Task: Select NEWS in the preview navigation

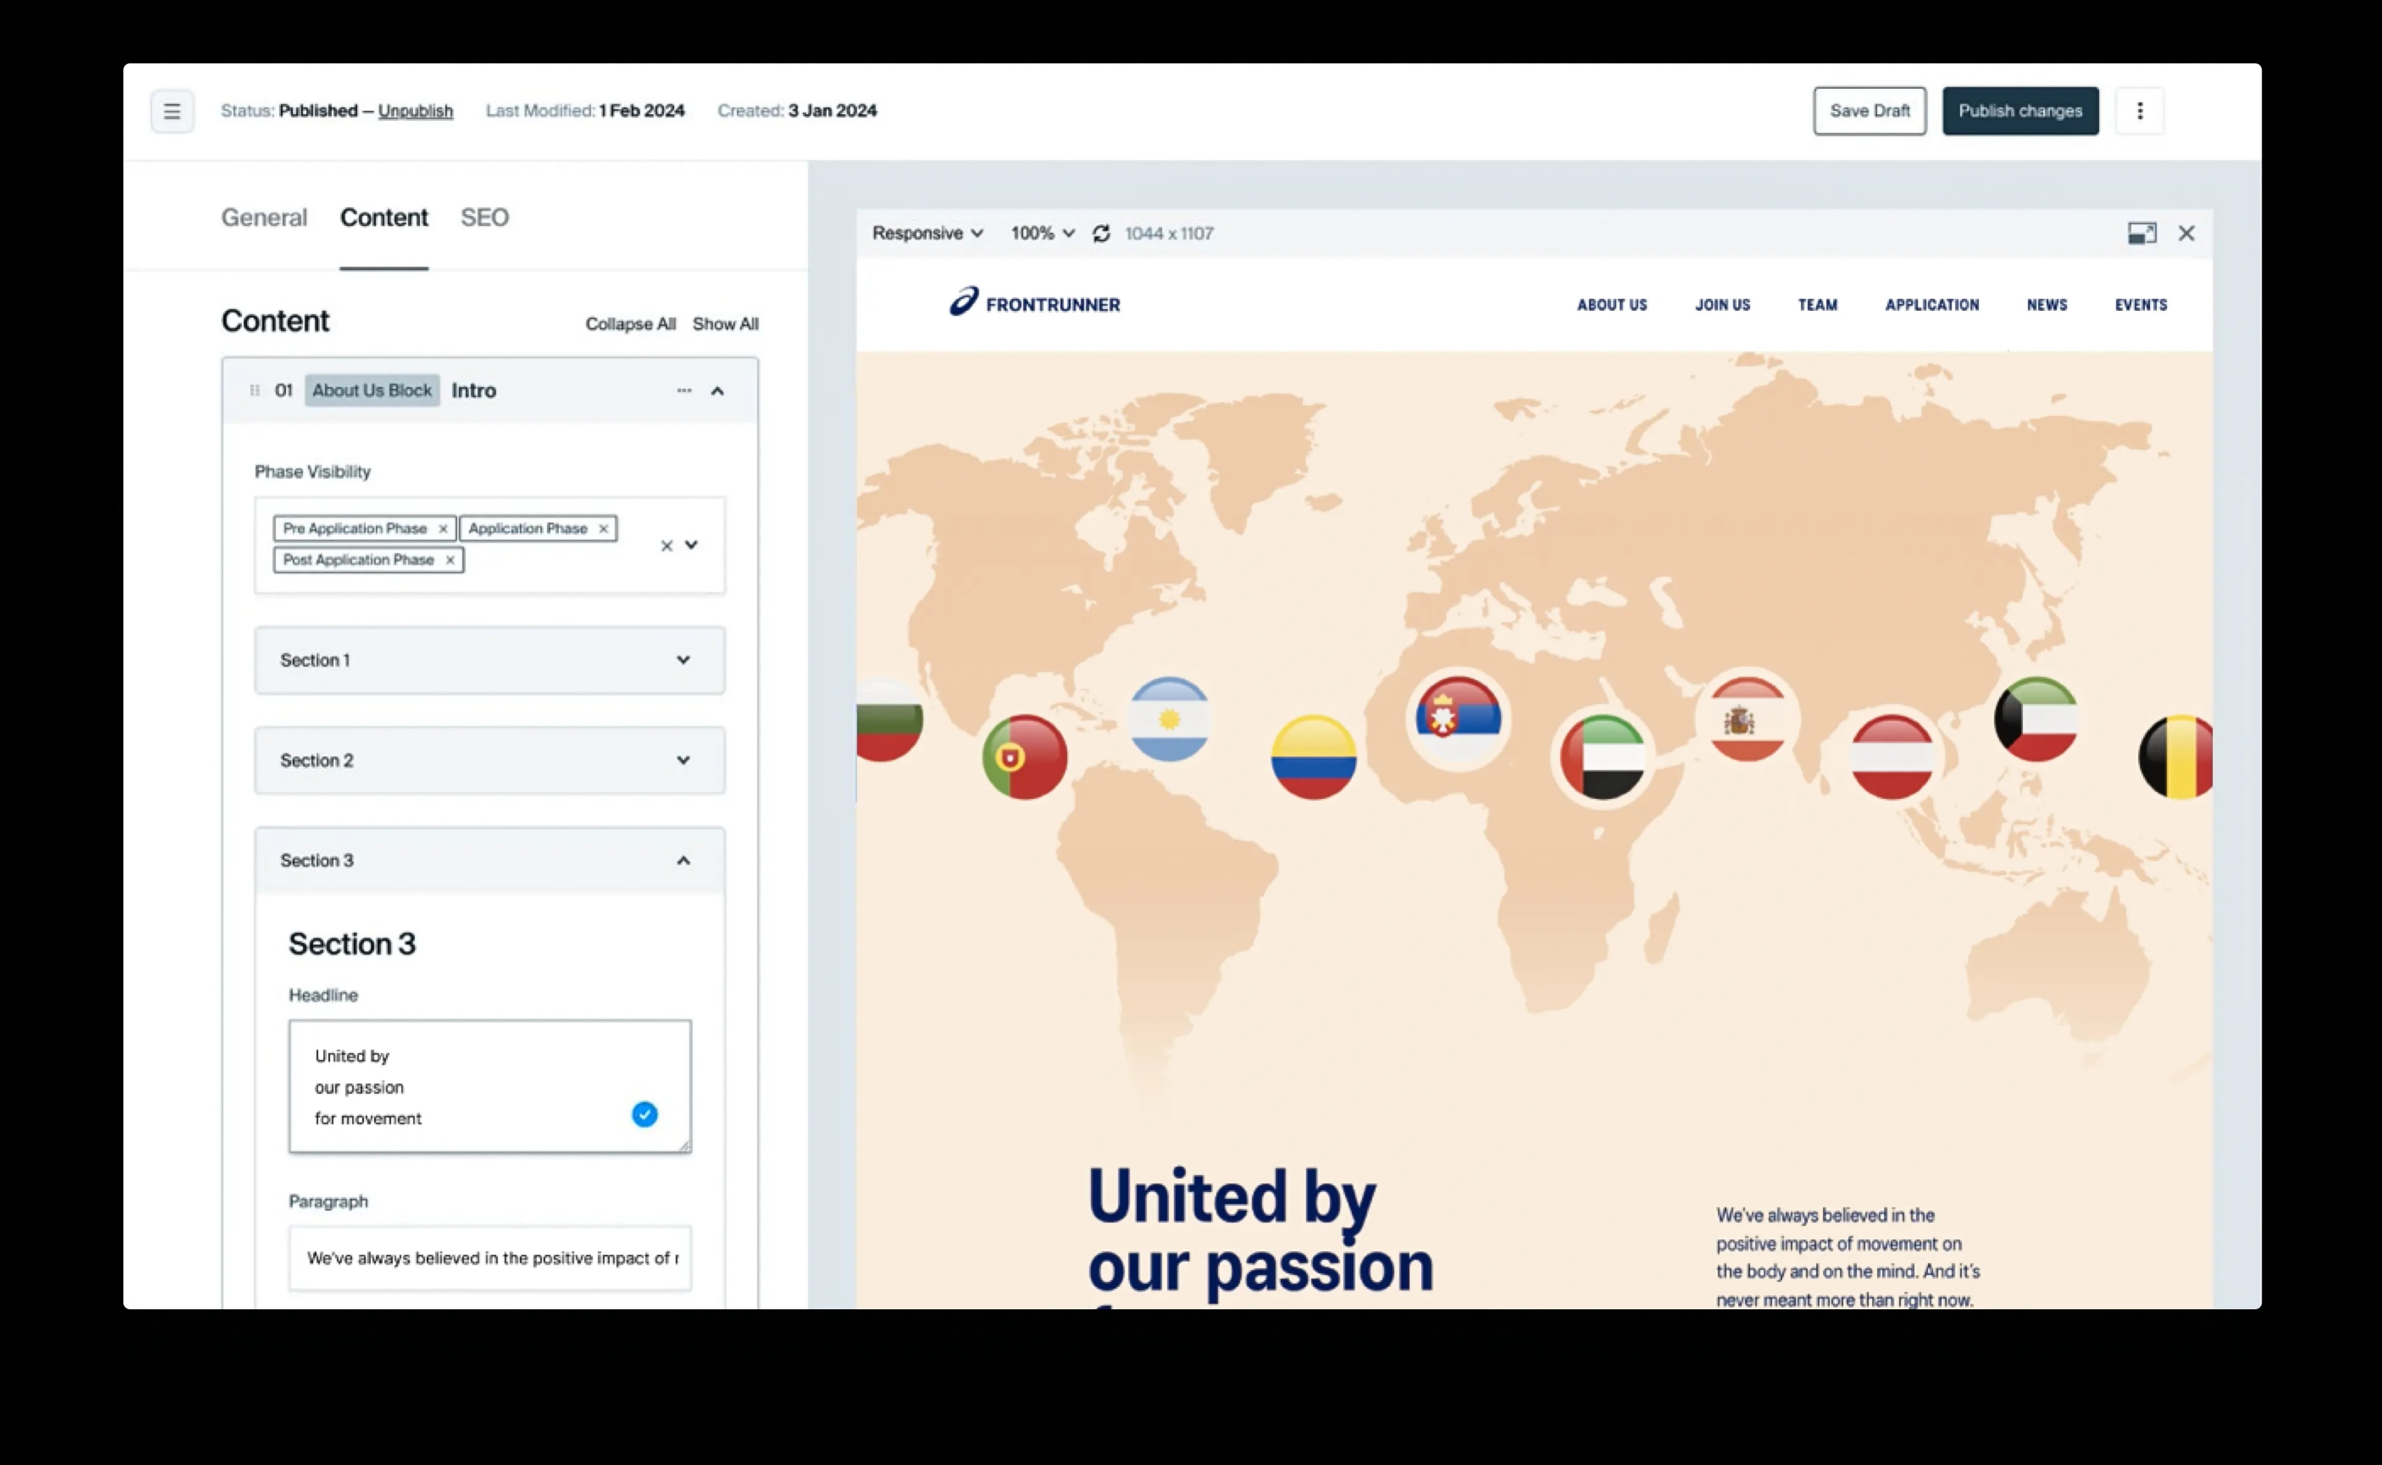Action: click(2046, 304)
